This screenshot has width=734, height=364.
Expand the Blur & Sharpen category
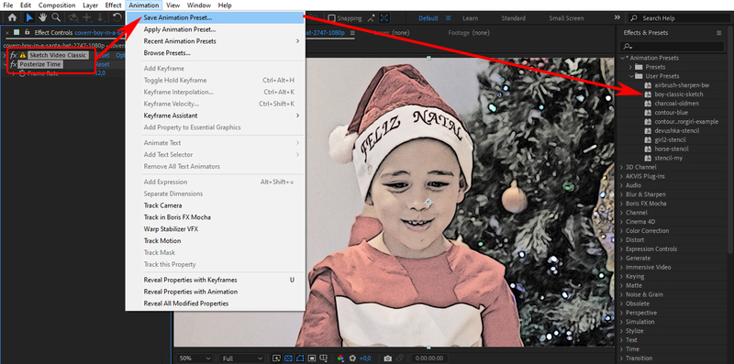(x=622, y=194)
